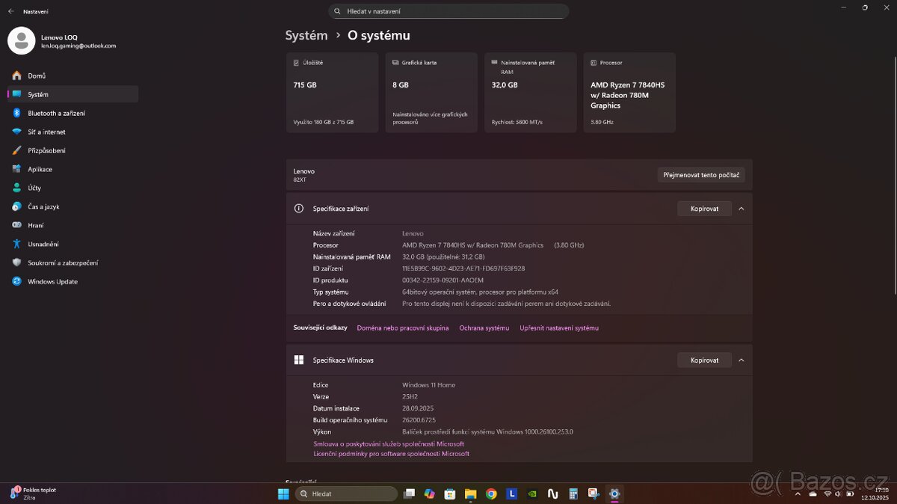This screenshot has height=504, width=897.
Task: Open Snipping Tool from the taskbar
Action: pyautogui.click(x=593, y=494)
